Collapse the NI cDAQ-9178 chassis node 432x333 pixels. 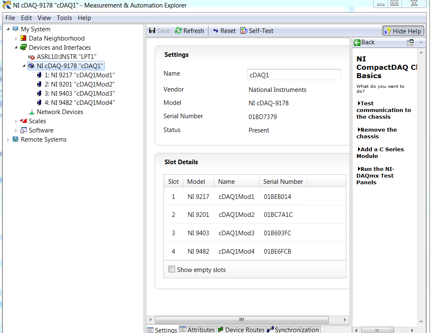[24, 66]
